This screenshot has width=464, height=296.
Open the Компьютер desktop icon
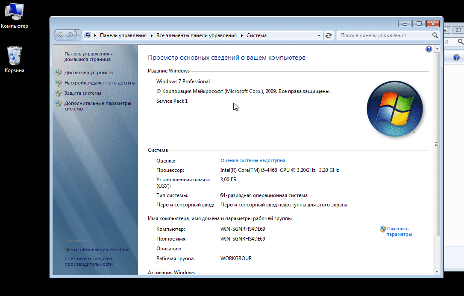click(14, 15)
